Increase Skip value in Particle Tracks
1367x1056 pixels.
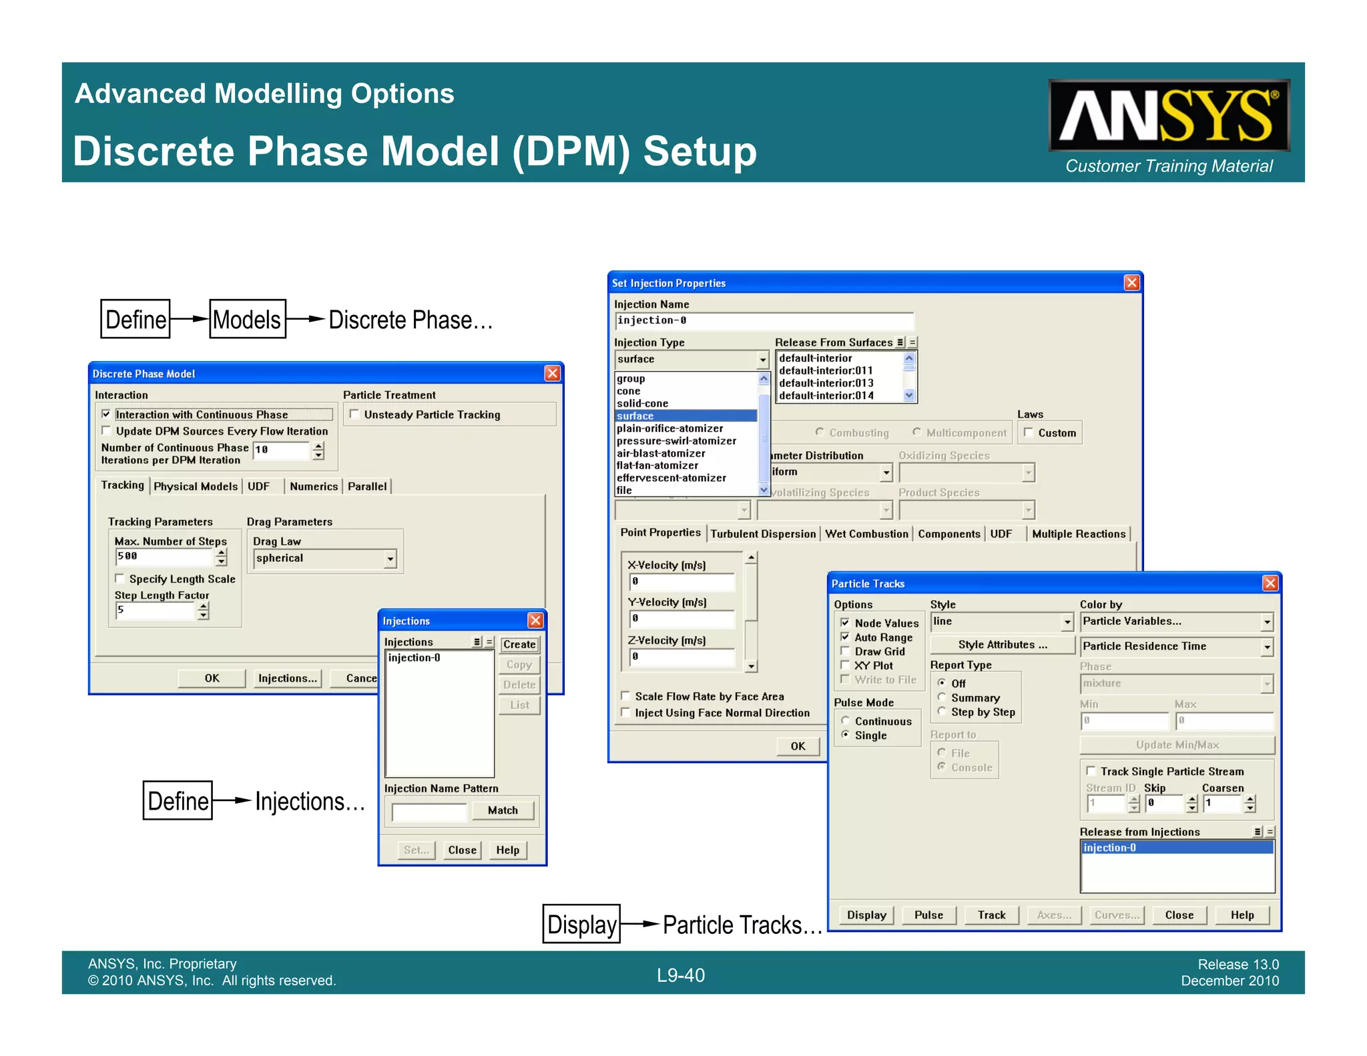1192,799
